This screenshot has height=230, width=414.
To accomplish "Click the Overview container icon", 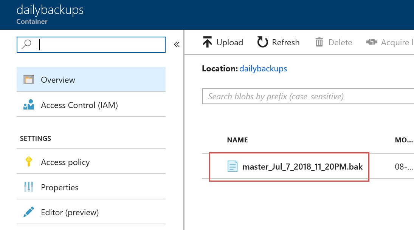I will tap(28, 79).
